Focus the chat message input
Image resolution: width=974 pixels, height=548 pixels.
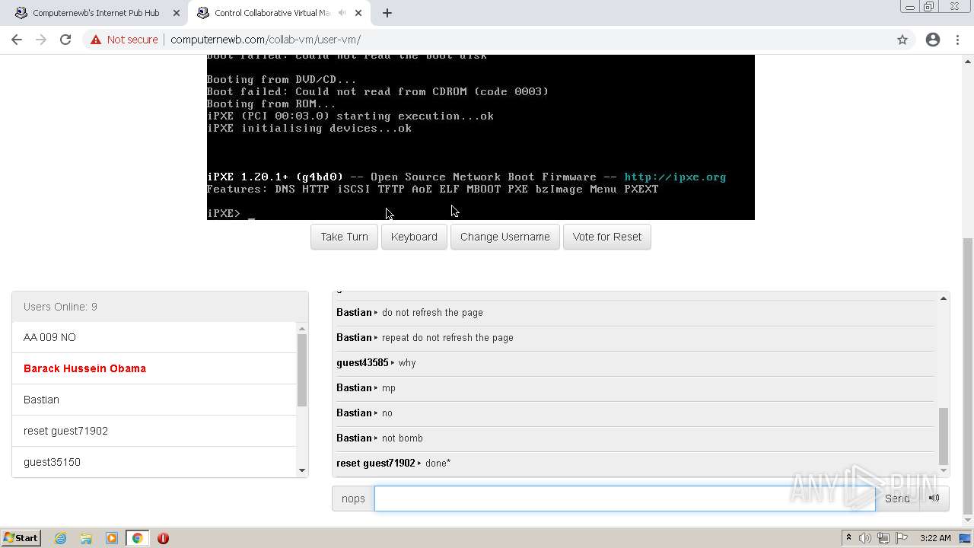(x=625, y=499)
